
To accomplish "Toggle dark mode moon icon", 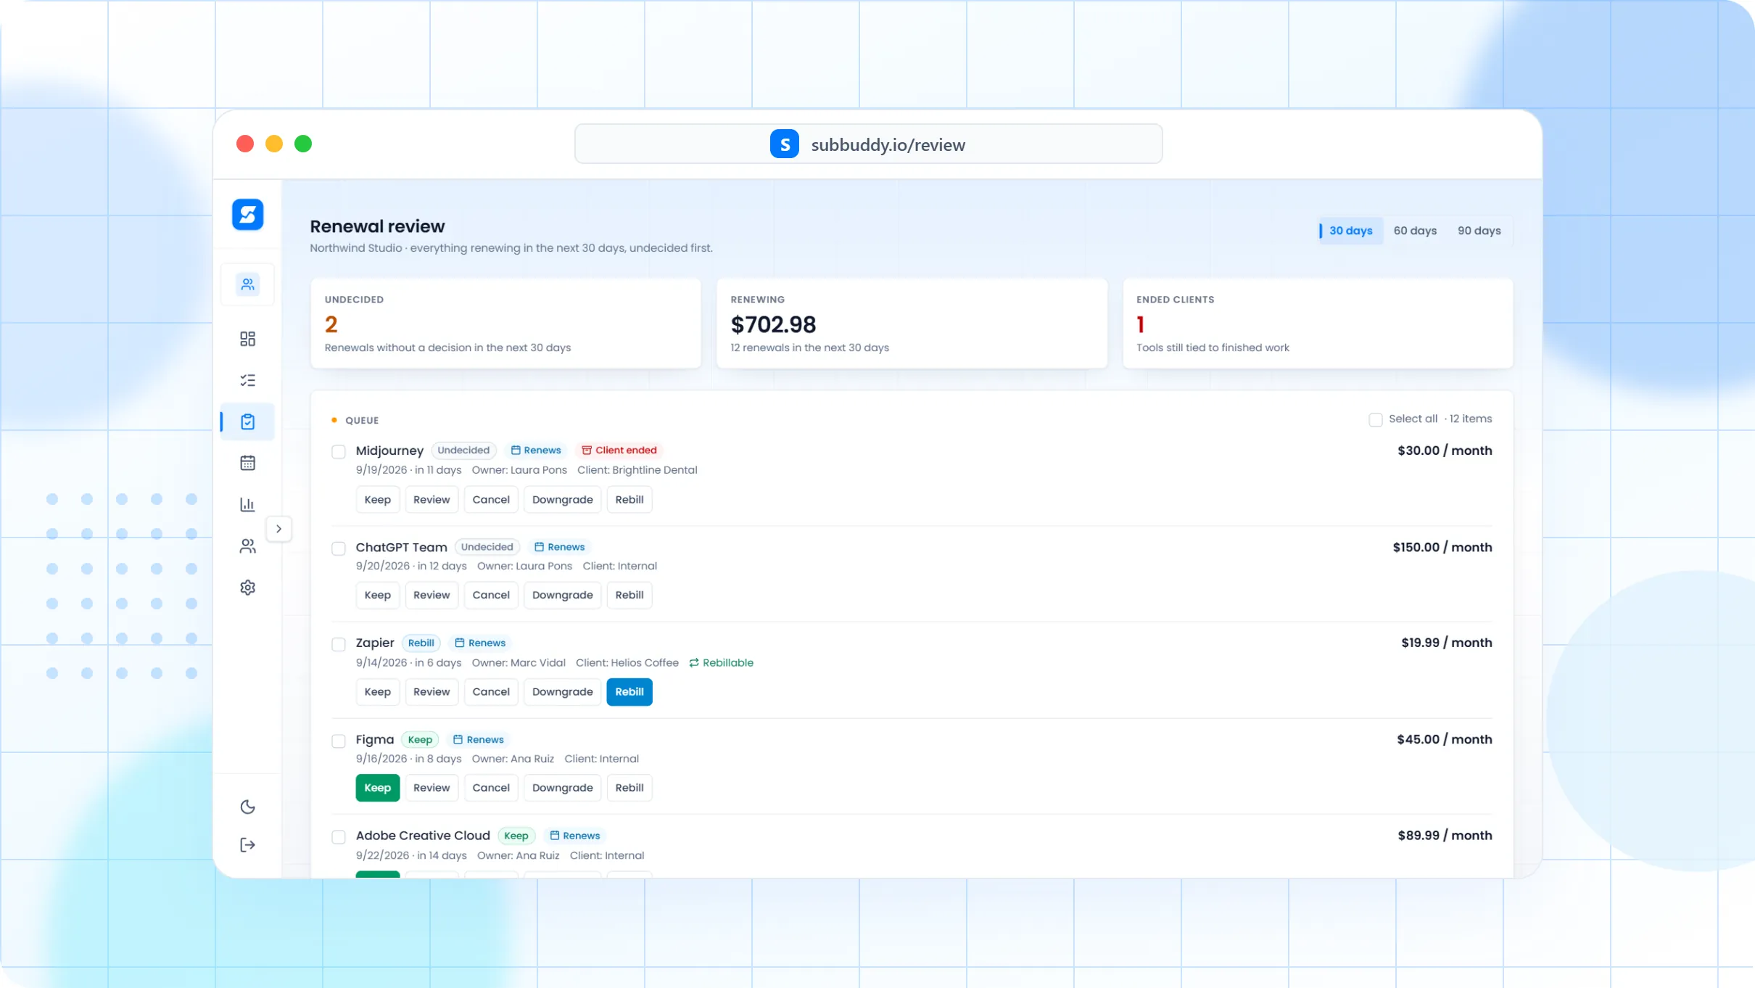I will coord(247,807).
